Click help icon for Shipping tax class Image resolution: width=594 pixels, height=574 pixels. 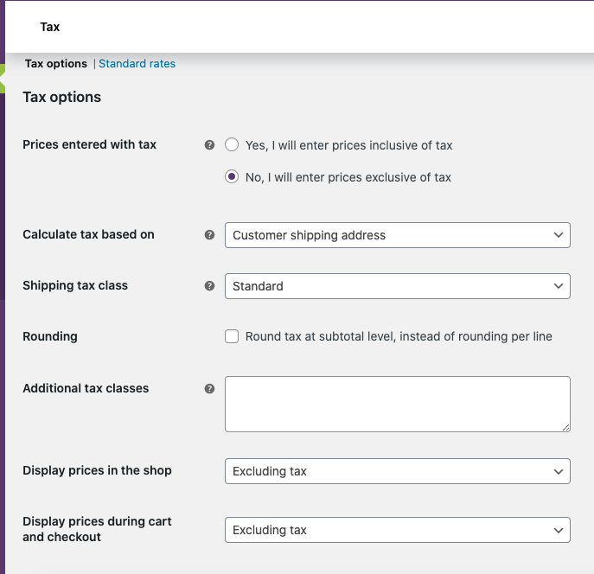tap(209, 285)
